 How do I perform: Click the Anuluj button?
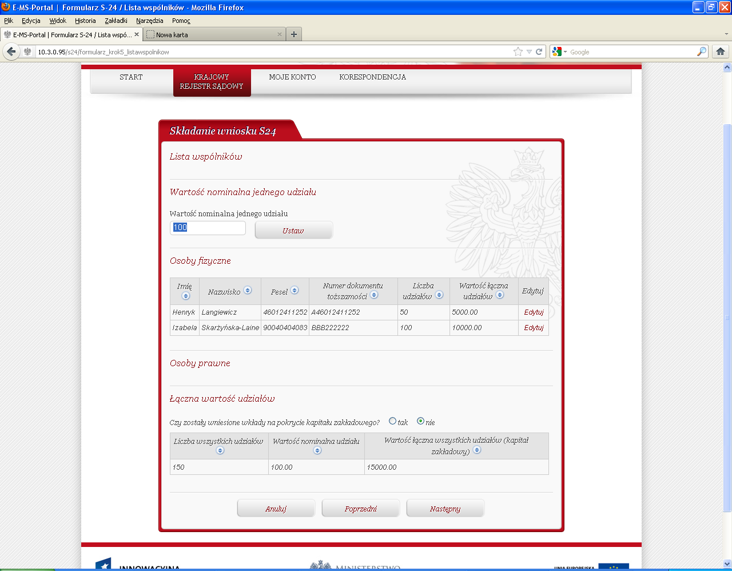pos(276,509)
